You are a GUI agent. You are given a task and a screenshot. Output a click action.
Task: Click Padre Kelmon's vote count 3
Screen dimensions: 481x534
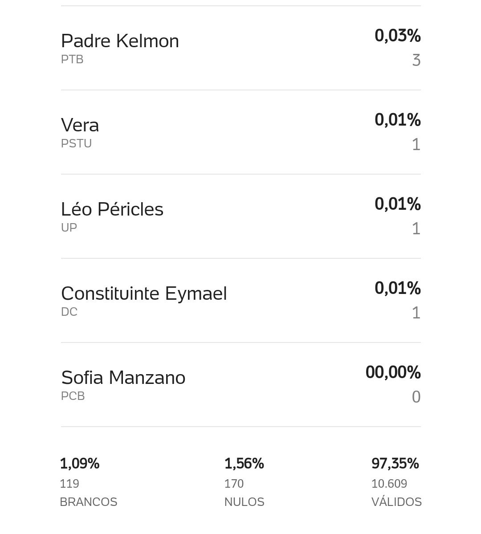click(x=416, y=60)
